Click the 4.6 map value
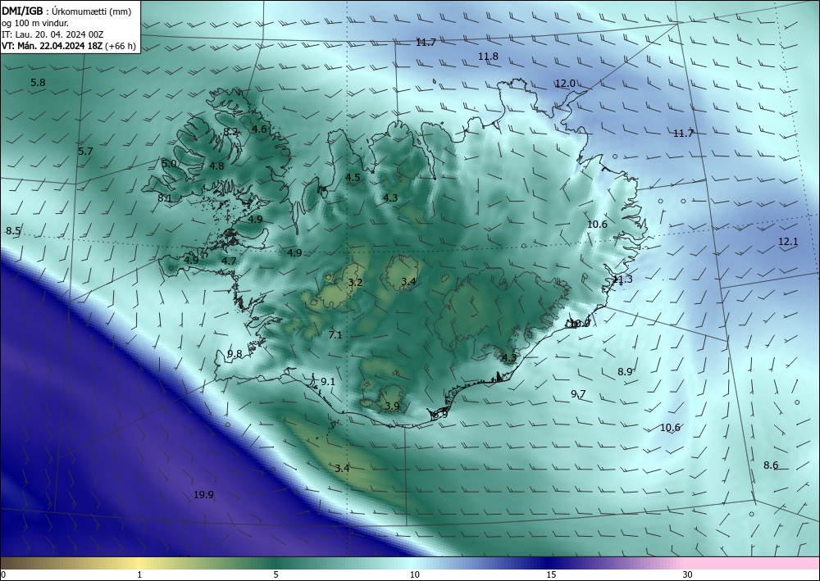Screen dimensions: 820x581 pyautogui.click(x=259, y=129)
